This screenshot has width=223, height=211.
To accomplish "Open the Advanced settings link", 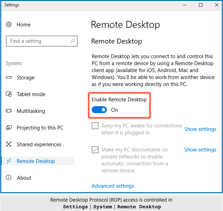I will pos(113,186).
